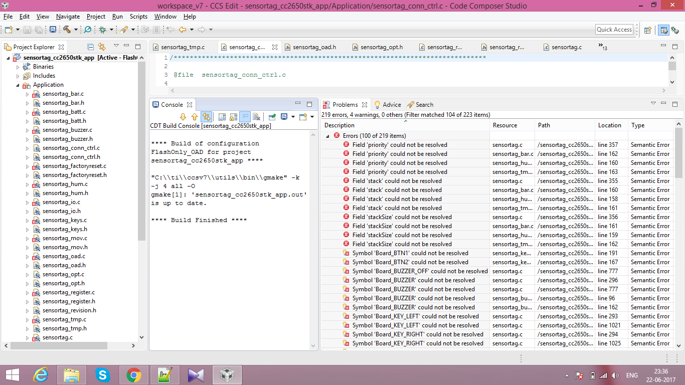Collapse all in Project Explorer
Image resolution: width=685 pixels, height=385 pixels.
point(91,47)
